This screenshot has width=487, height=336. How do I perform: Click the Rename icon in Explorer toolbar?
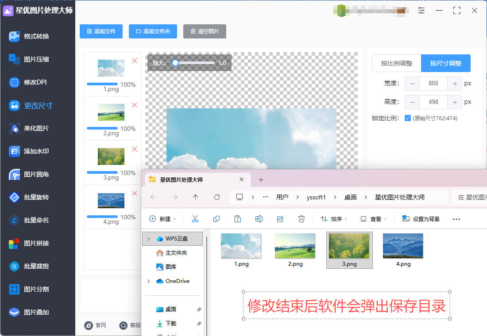pyautogui.click(x=259, y=219)
